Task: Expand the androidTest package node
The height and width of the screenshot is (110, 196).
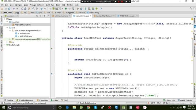Action: (x=10, y=39)
